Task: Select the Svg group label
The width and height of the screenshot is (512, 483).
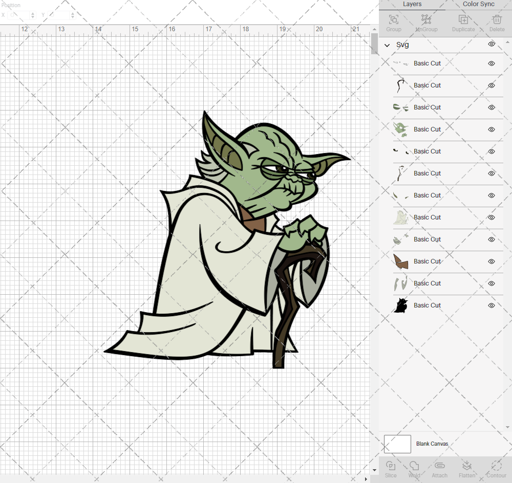Action: (402, 45)
